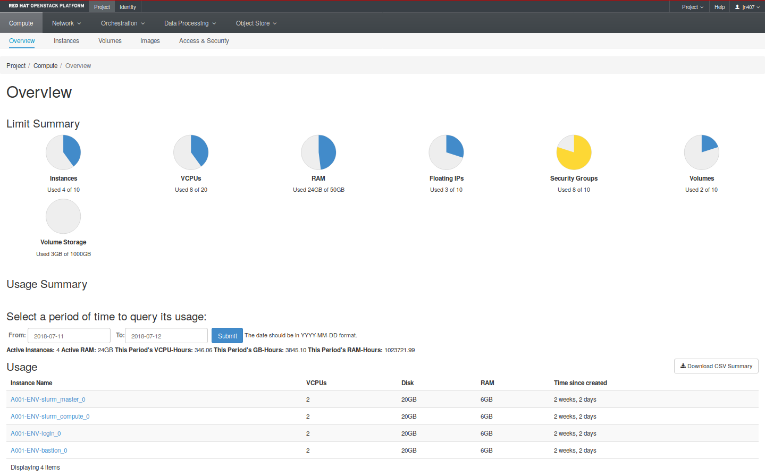Click the From date input field
Viewport: 765px width, 476px height.
coord(69,336)
